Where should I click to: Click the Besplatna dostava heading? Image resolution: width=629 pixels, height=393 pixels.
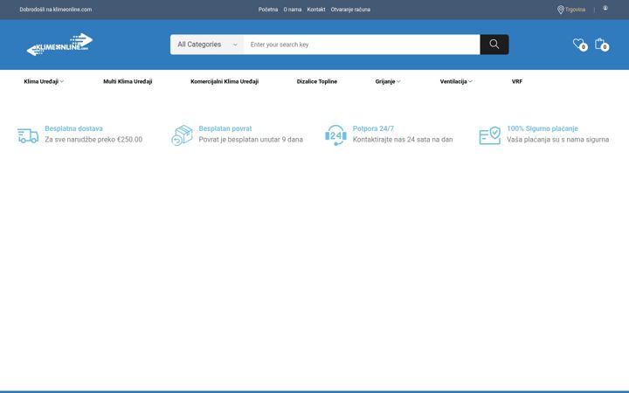click(x=73, y=128)
